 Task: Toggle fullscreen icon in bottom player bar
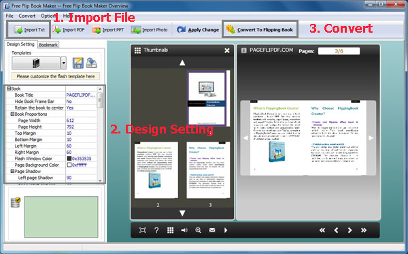pyautogui.click(x=143, y=230)
